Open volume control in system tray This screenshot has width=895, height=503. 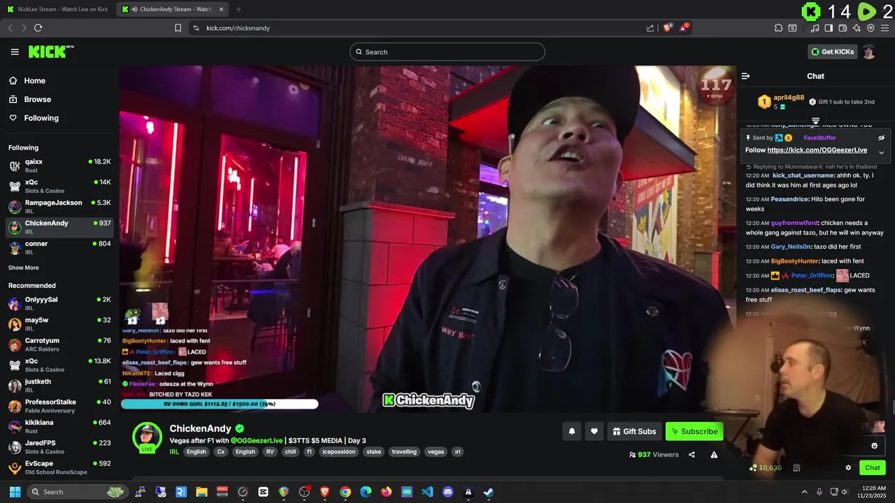point(845,492)
